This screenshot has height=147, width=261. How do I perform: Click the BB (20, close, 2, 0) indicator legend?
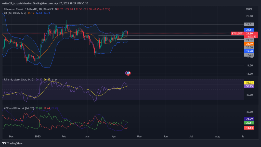tap(15, 13)
